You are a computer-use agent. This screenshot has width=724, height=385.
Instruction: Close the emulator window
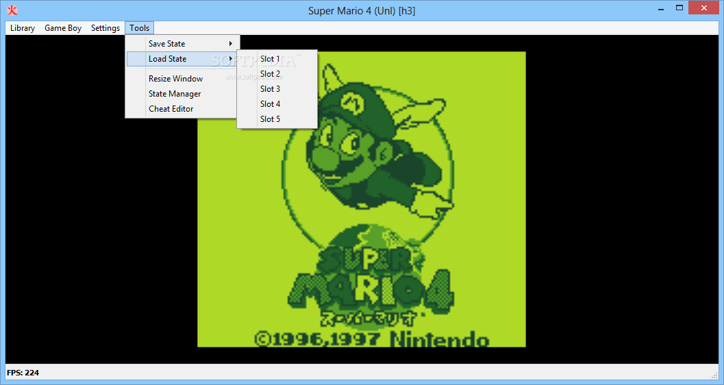tap(704, 8)
